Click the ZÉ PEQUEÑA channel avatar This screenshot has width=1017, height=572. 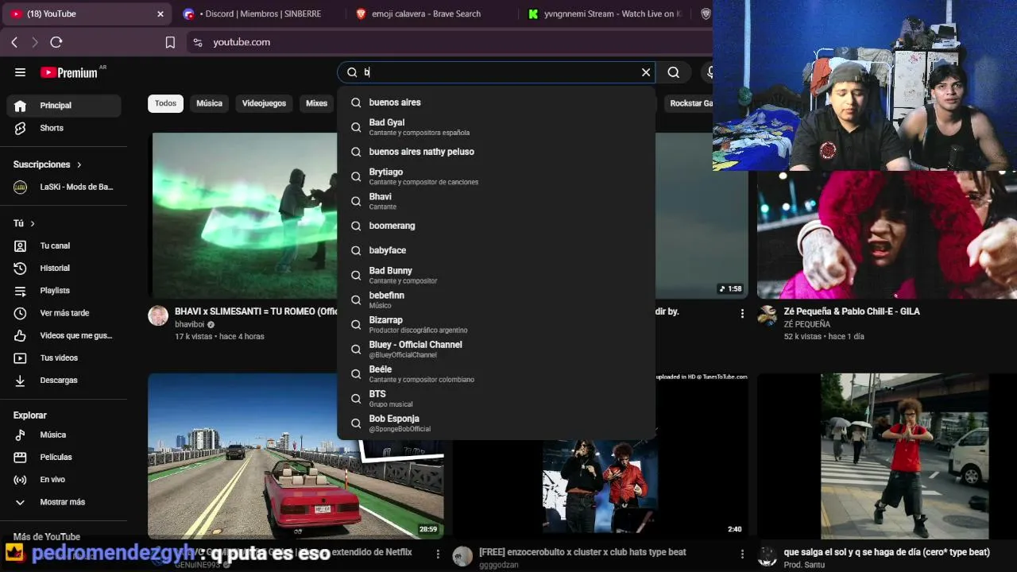(768, 315)
